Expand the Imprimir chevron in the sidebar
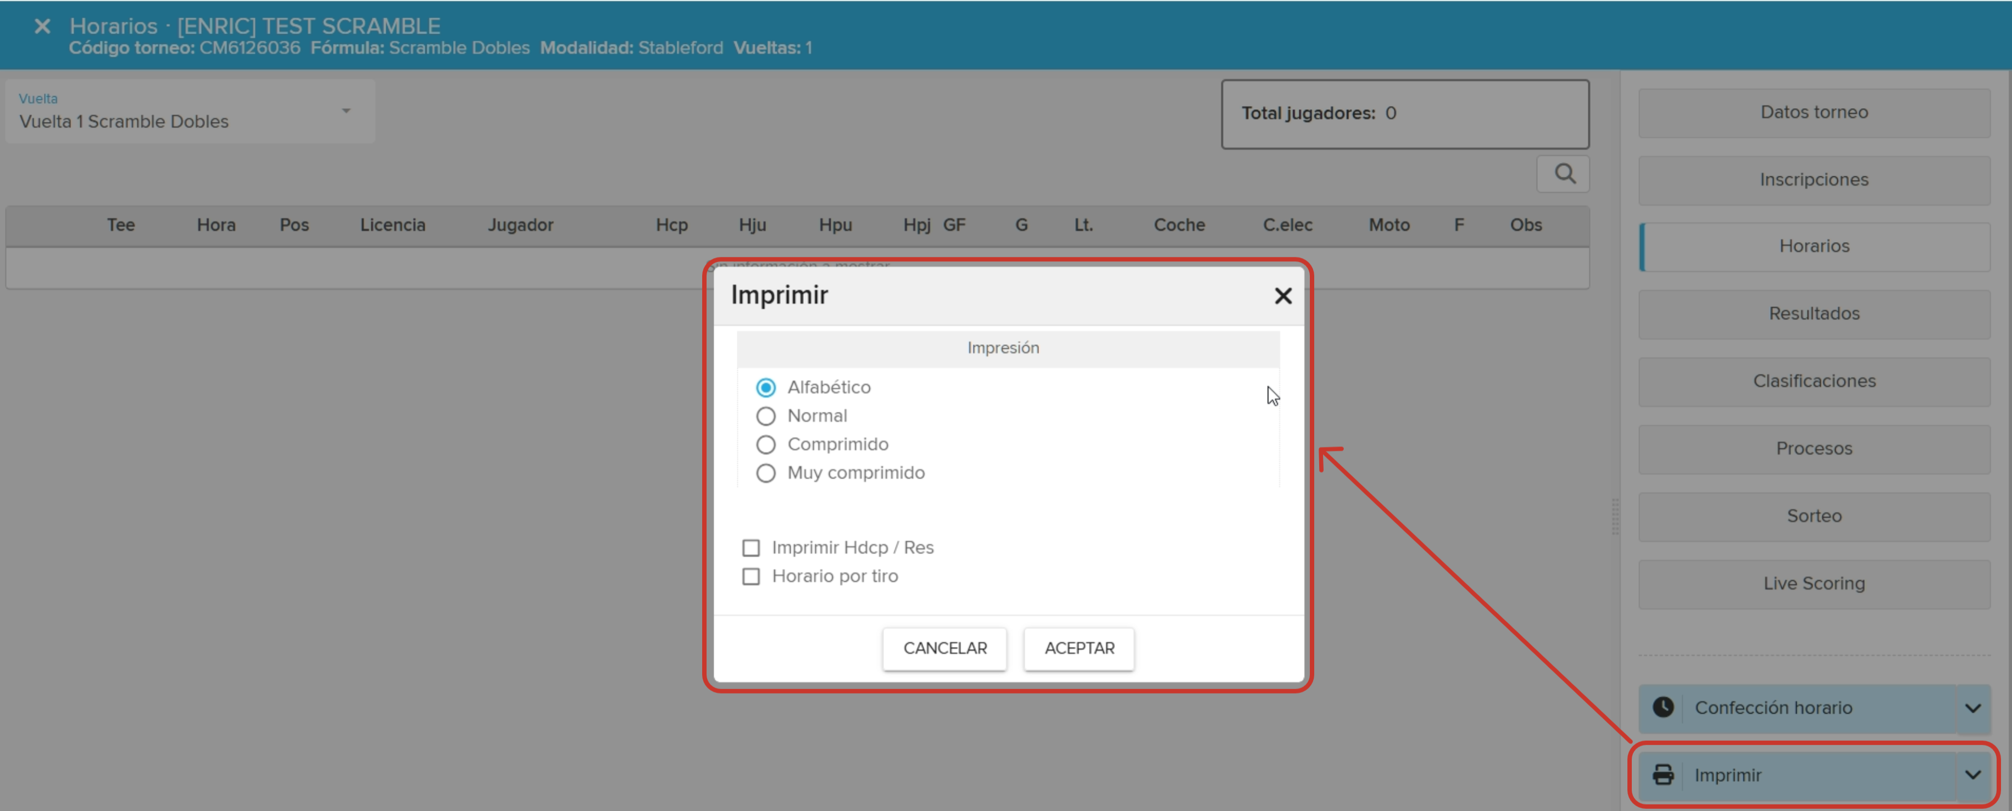 pos(1973,775)
